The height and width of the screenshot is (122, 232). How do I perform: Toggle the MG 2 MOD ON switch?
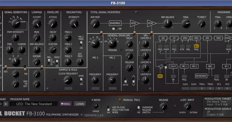81,43
